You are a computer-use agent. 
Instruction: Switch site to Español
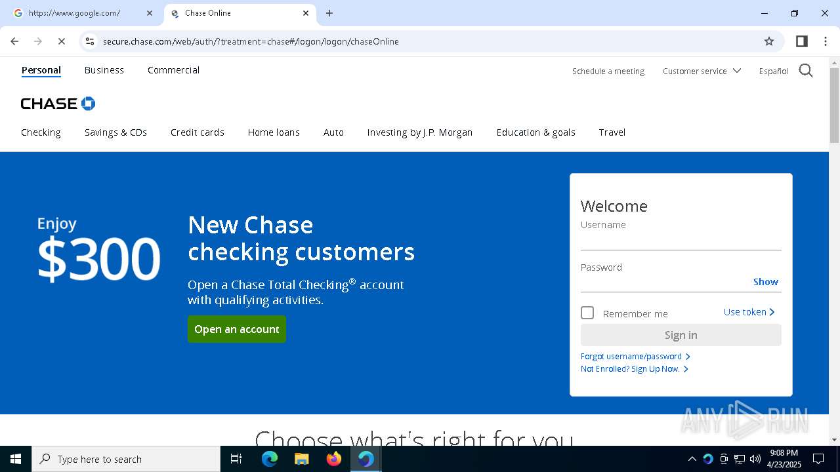(x=774, y=71)
